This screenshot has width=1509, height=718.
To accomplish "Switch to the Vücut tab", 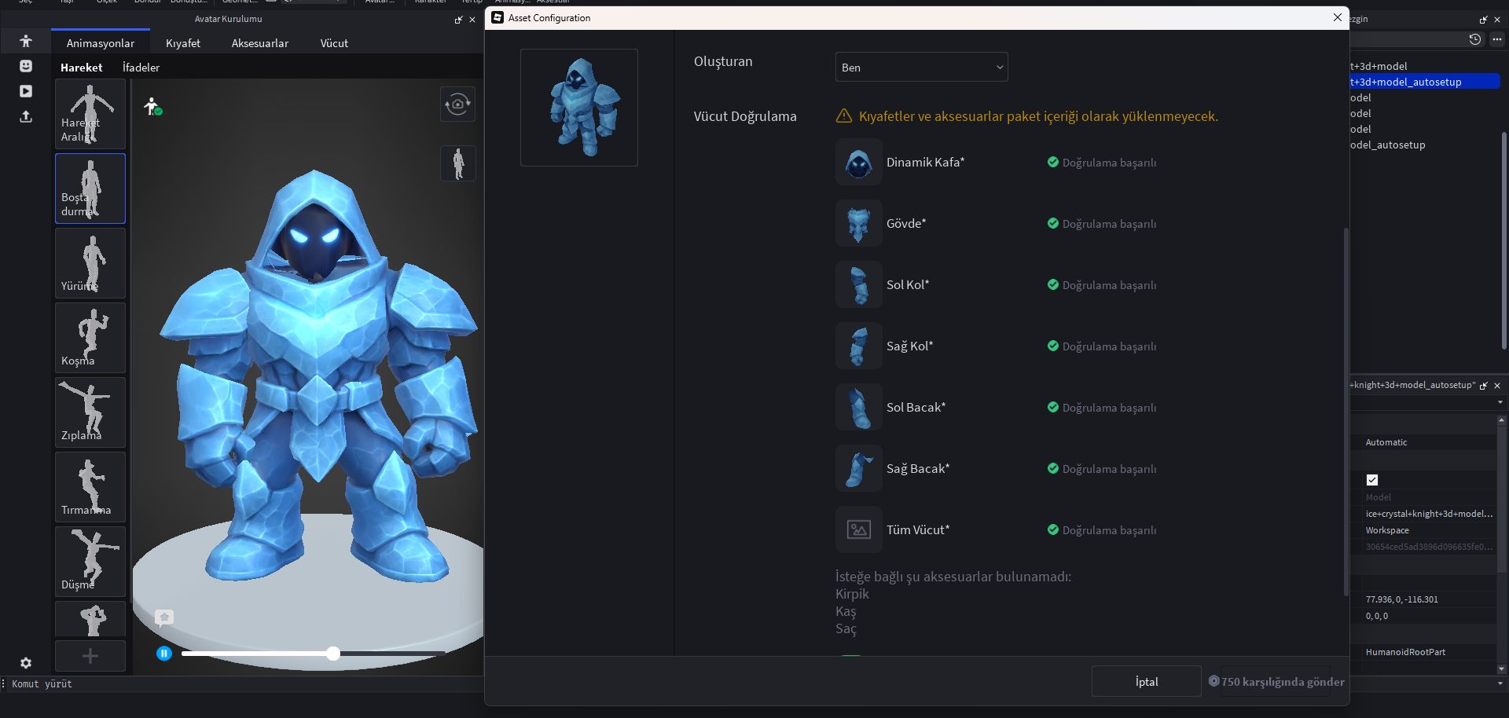I will click(x=334, y=43).
